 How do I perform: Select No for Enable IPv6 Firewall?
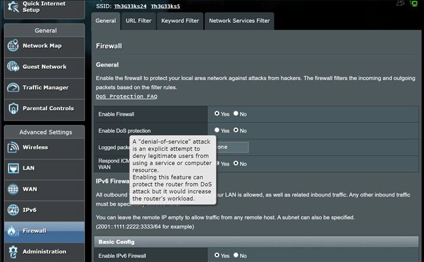236,255
